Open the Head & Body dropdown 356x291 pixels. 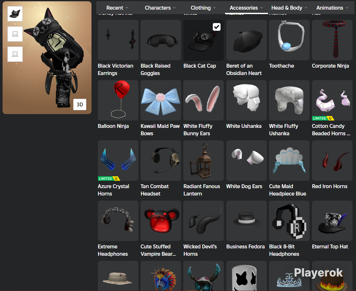(x=289, y=8)
